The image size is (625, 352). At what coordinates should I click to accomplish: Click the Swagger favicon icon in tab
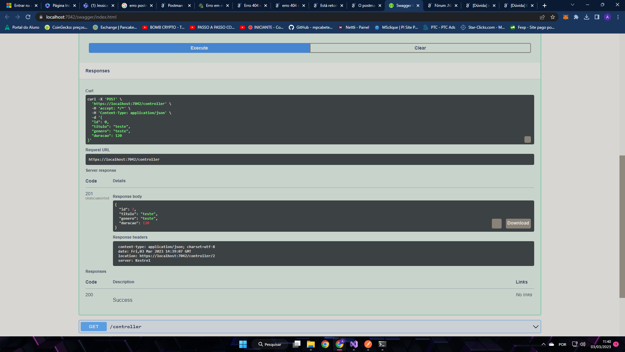(x=391, y=5)
